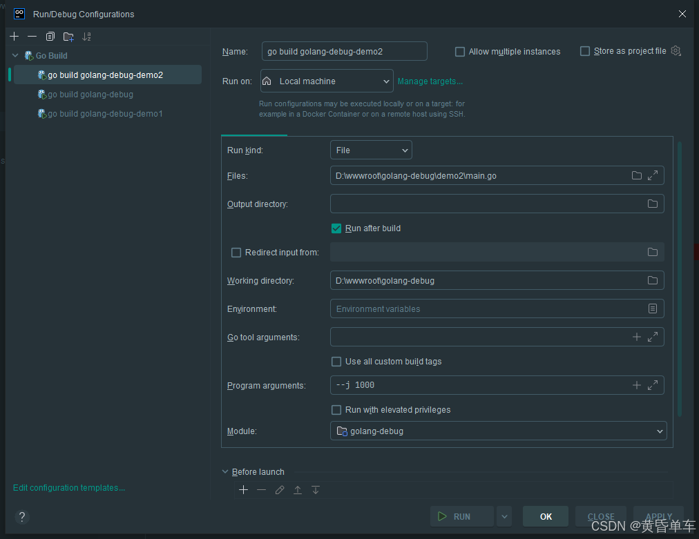
Task: Toggle Run with elevated privileges
Action: pos(336,410)
